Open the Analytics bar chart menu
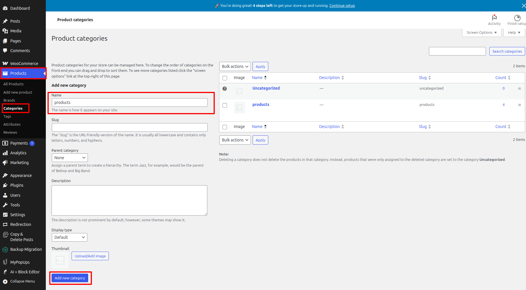The height and width of the screenshot is (290, 526). 5,153
